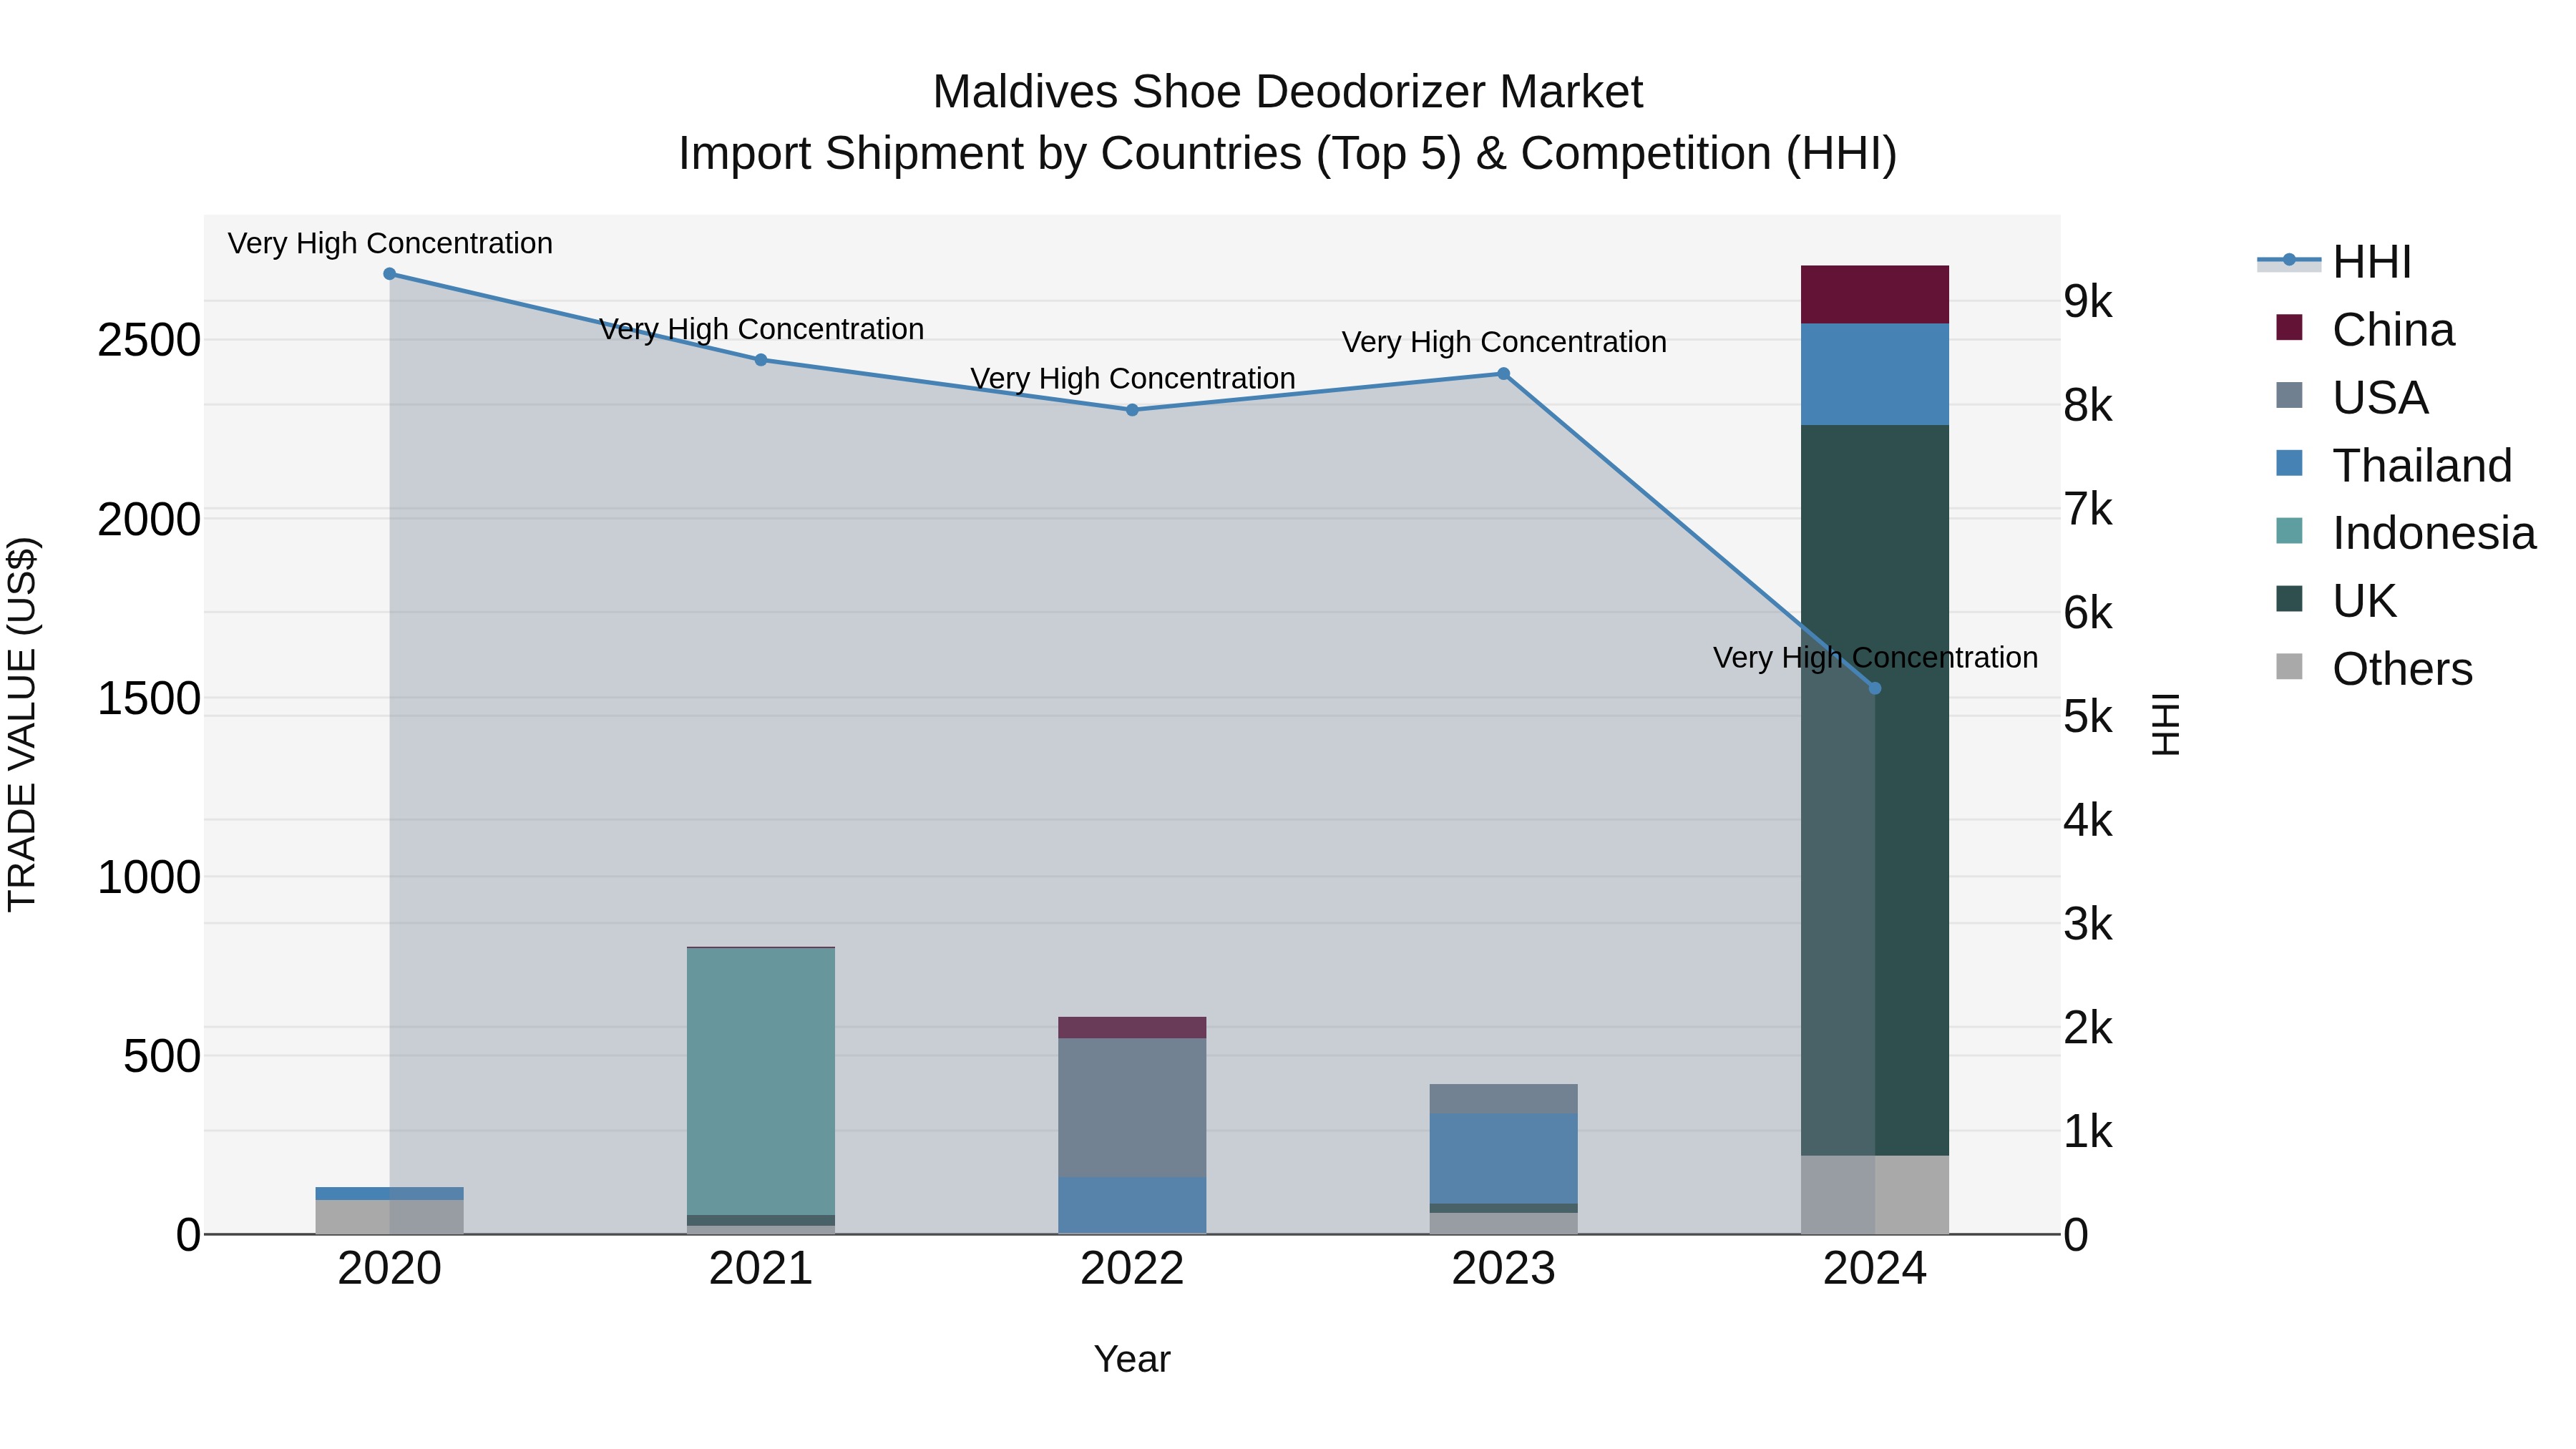
Task: Click the UK bar segment in 2024
Action: pos(1875,790)
